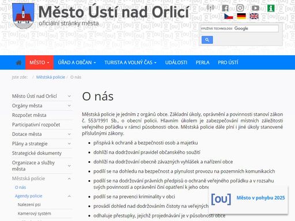Image resolution: width=295 pixels, height=221 pixels.
Task: Open Participativní rozpočet sidebar link
Action: [x=36, y=125]
